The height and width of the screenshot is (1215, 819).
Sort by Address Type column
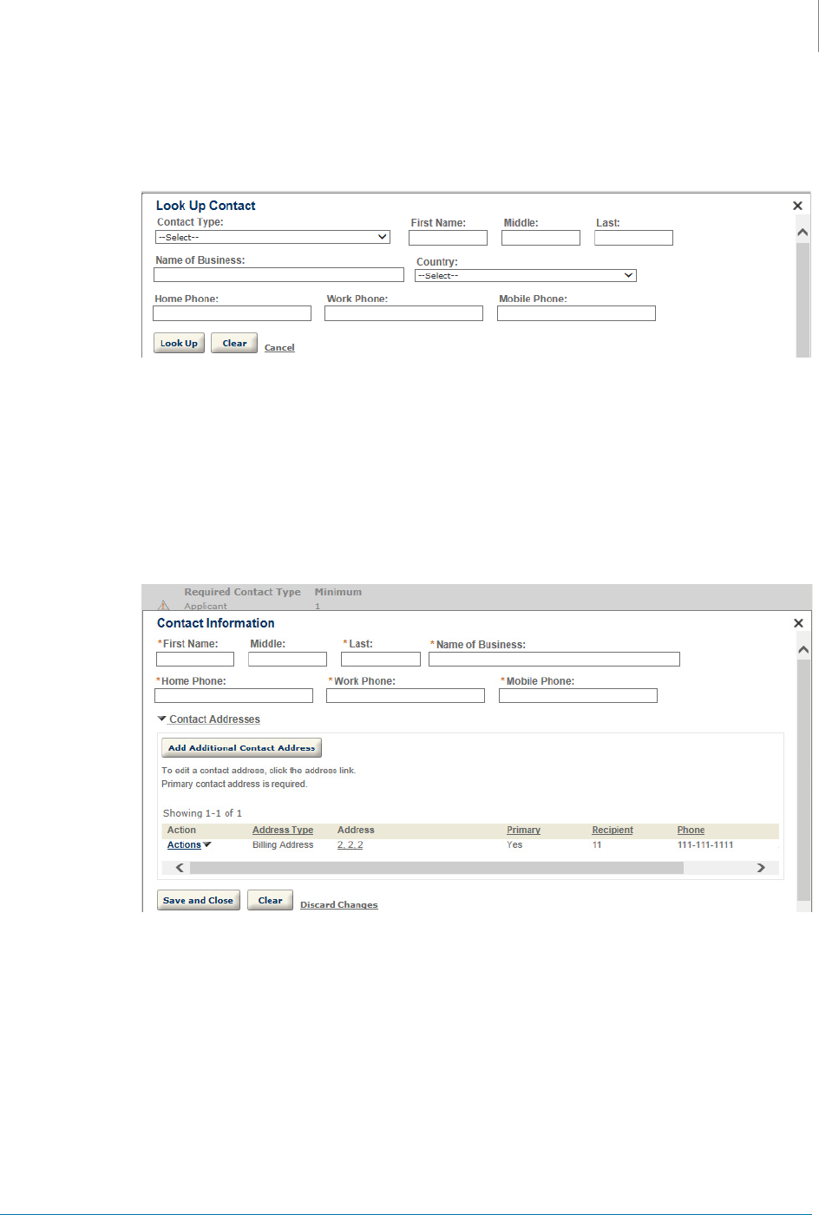[283, 831]
